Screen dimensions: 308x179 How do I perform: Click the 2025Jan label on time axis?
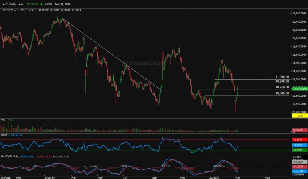[x=50, y=176]
